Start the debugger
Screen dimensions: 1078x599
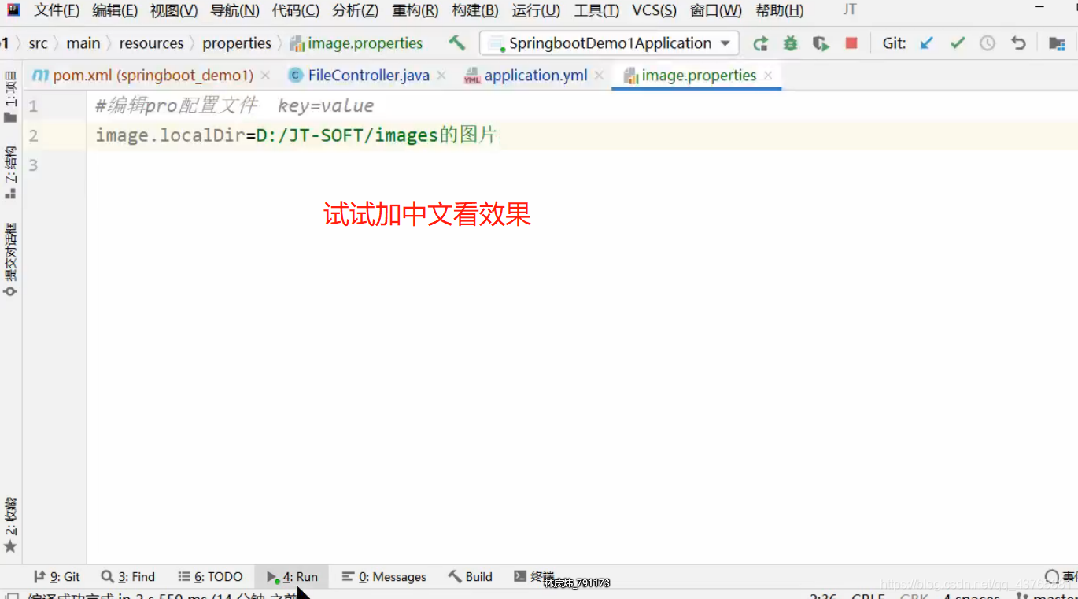789,44
